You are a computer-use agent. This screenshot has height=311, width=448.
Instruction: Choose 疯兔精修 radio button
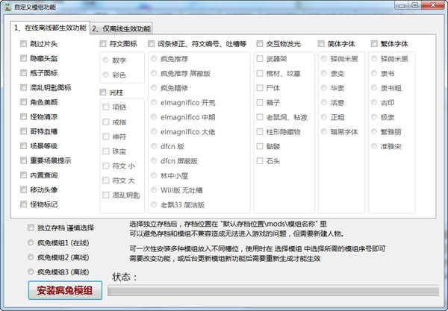coord(154,87)
